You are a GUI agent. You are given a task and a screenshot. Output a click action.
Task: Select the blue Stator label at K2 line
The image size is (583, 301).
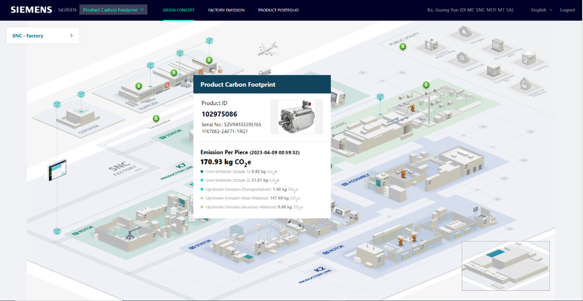pyautogui.click(x=201, y=244)
